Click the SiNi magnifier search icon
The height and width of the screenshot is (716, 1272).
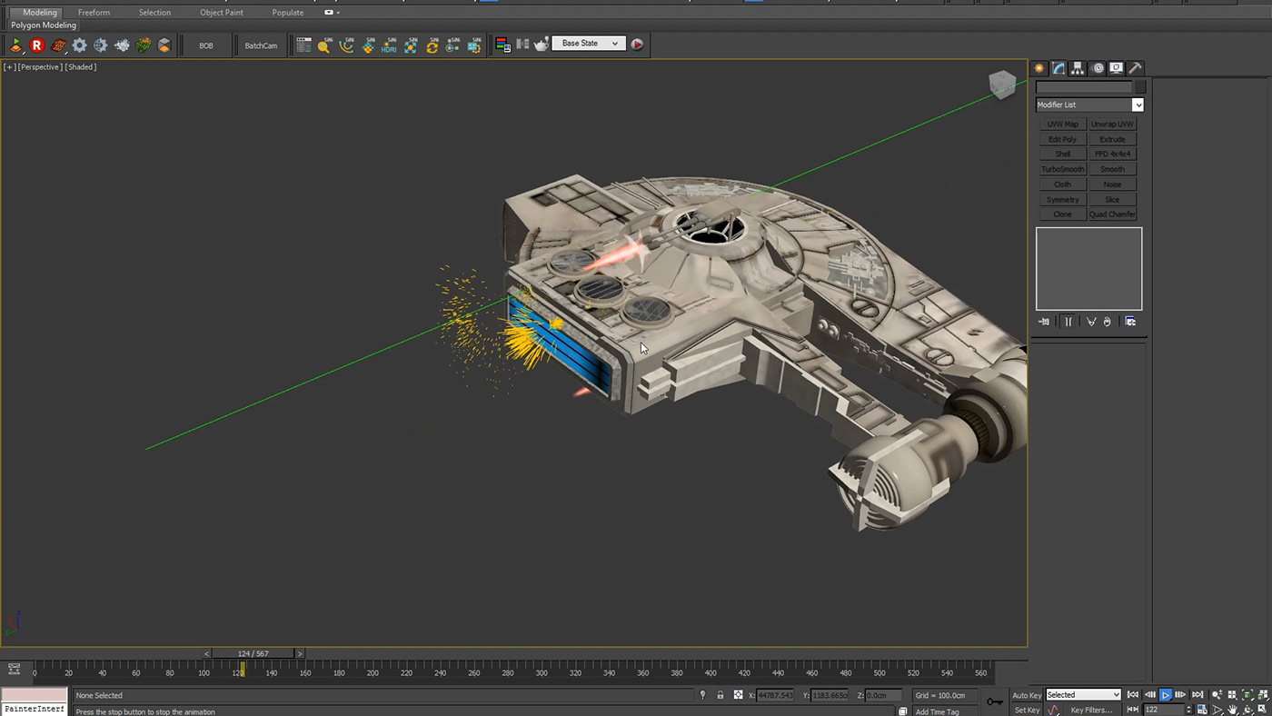325,45
